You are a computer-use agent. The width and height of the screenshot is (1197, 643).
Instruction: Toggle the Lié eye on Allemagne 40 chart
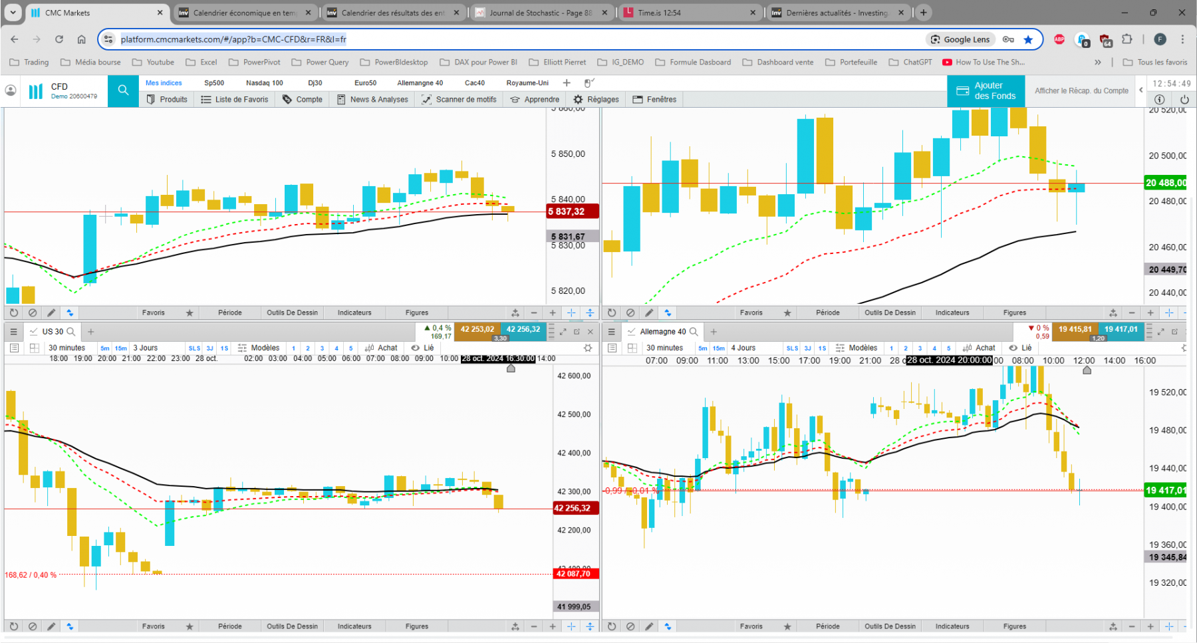click(1013, 348)
